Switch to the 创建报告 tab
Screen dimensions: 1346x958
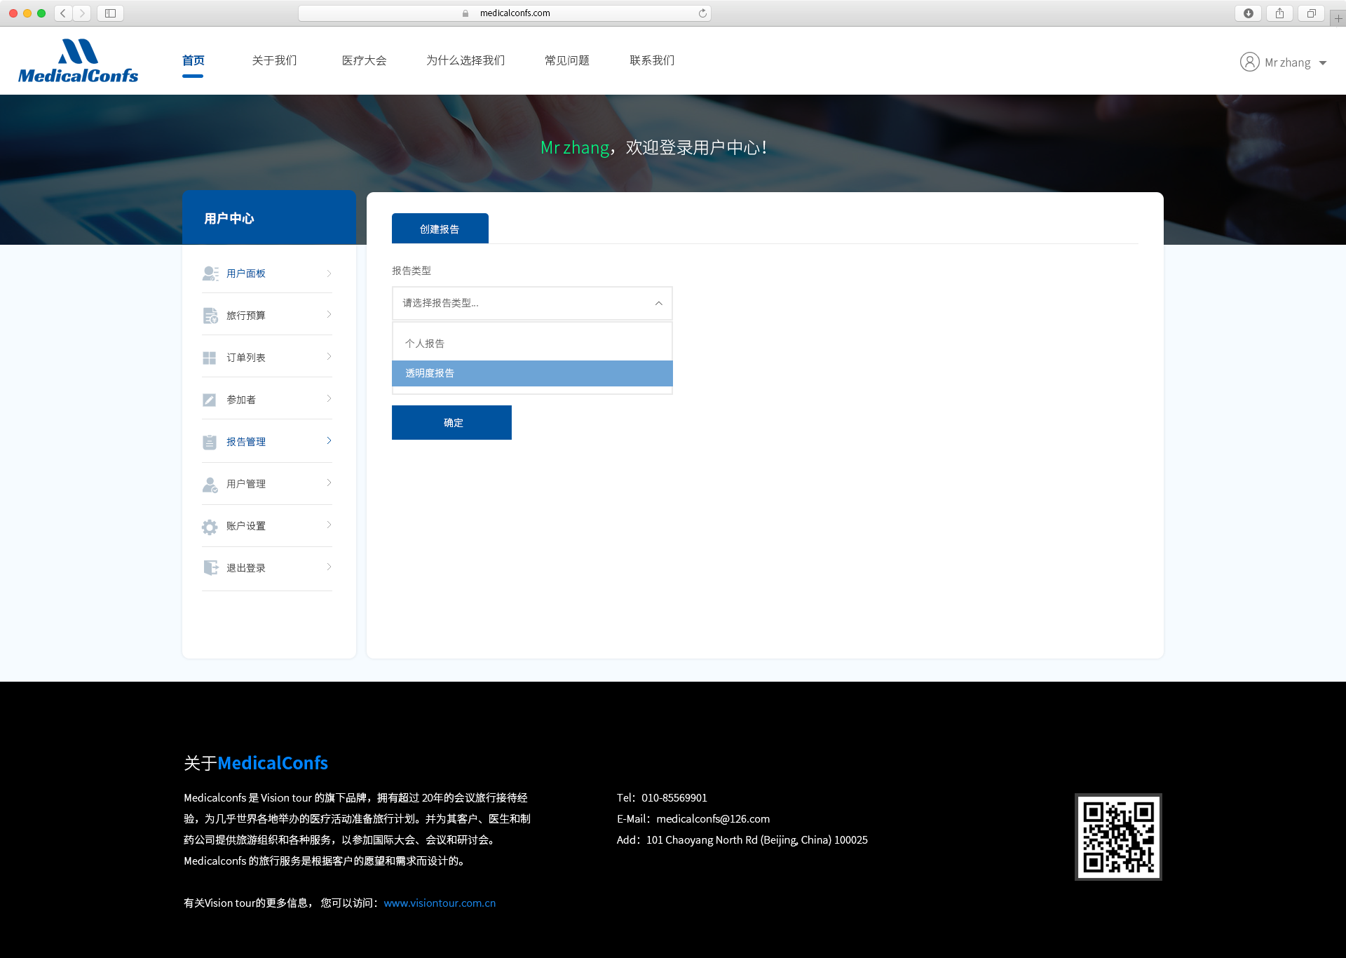[440, 229]
